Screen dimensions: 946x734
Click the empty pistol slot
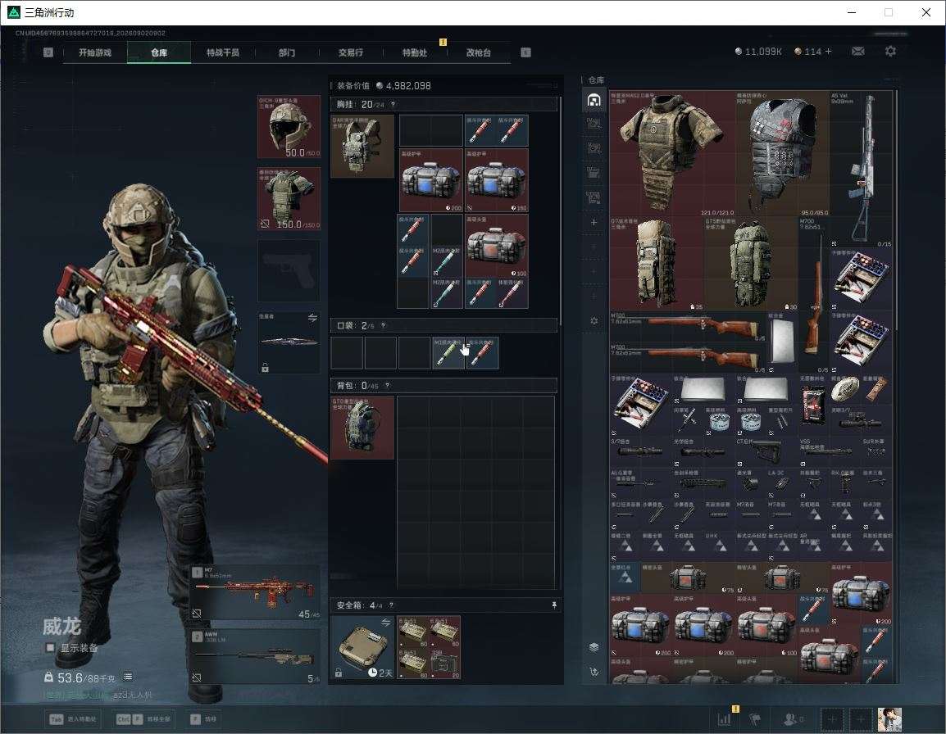pyautogui.click(x=289, y=270)
